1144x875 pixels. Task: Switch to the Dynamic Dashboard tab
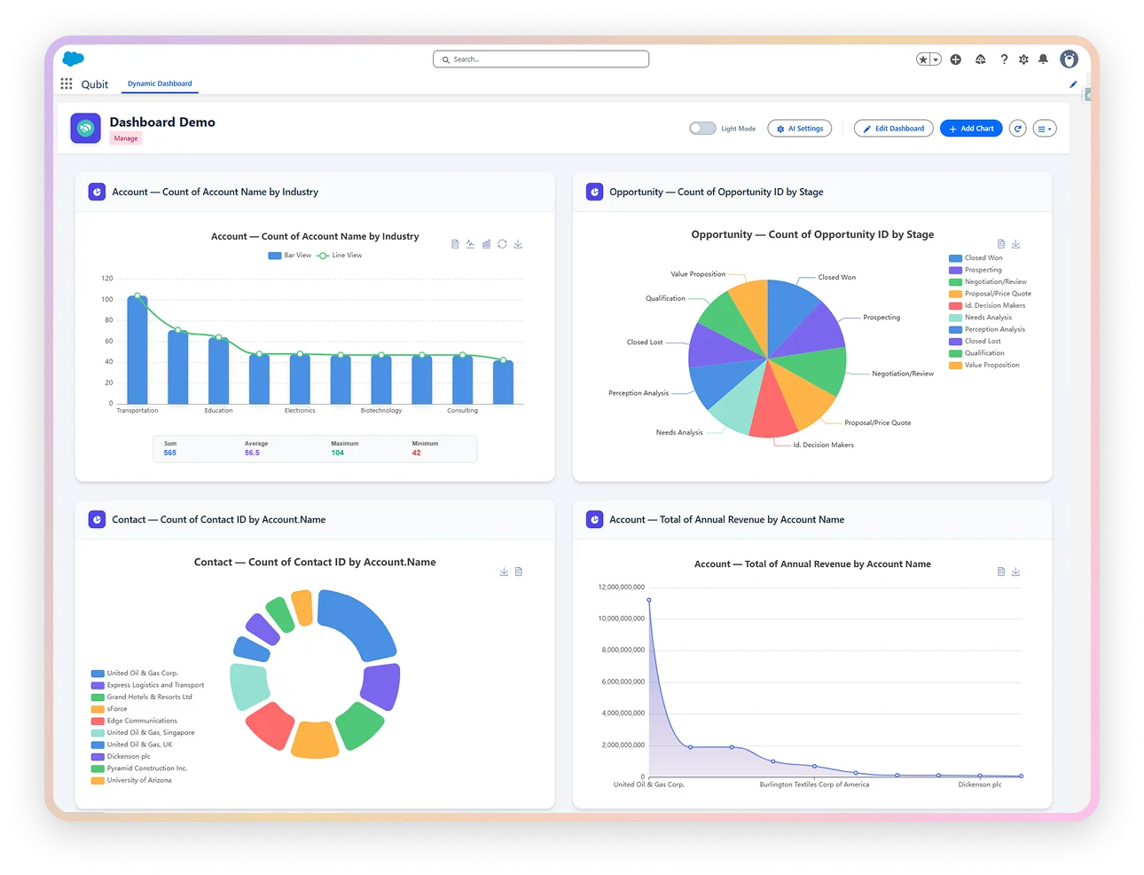(x=160, y=83)
